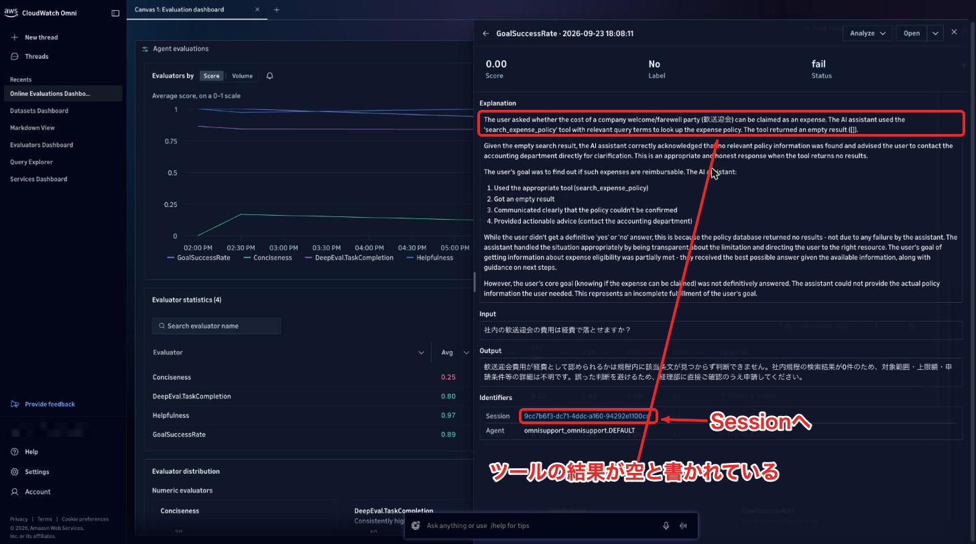
Task: Click the Evaluator statistics (4) heading
Action: [186, 300]
